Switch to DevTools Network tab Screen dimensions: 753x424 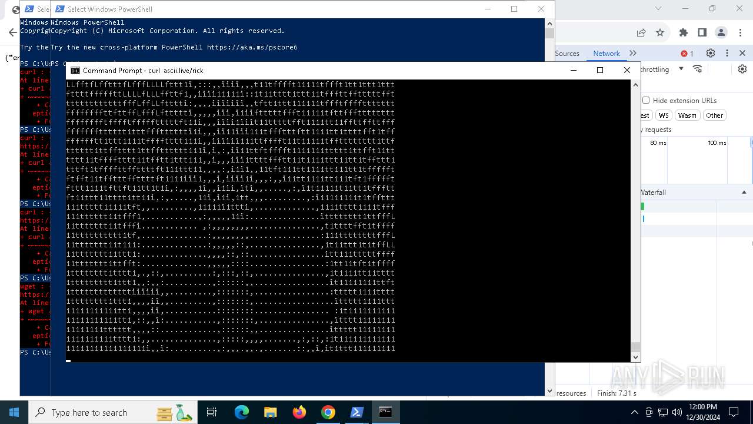607,53
